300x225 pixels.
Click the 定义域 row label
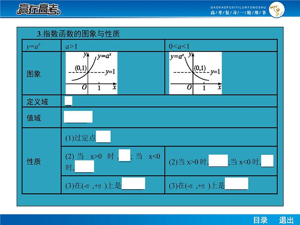(37, 102)
